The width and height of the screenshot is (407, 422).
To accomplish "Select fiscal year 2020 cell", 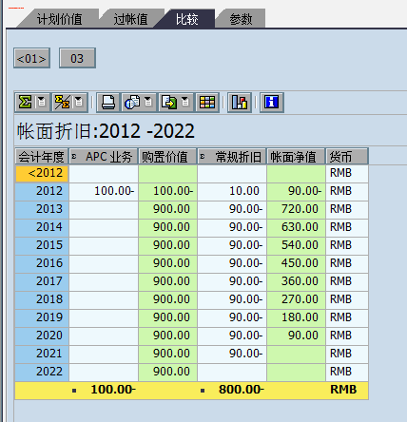I will pos(42,336).
